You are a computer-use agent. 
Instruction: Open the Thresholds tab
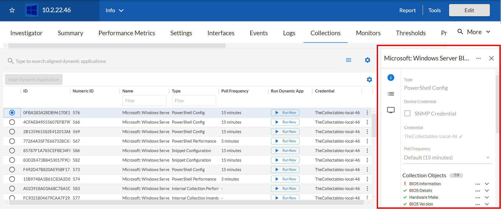[x=410, y=33]
